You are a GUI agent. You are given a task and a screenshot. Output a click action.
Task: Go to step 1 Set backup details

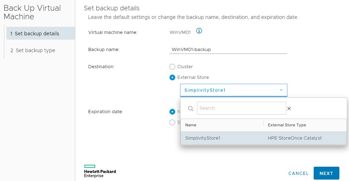pyautogui.click(x=41, y=34)
